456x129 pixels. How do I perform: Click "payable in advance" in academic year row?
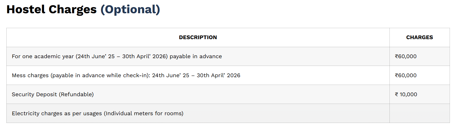tap(196, 57)
